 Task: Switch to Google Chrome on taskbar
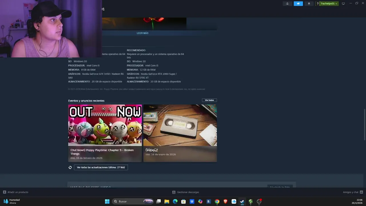(217, 201)
